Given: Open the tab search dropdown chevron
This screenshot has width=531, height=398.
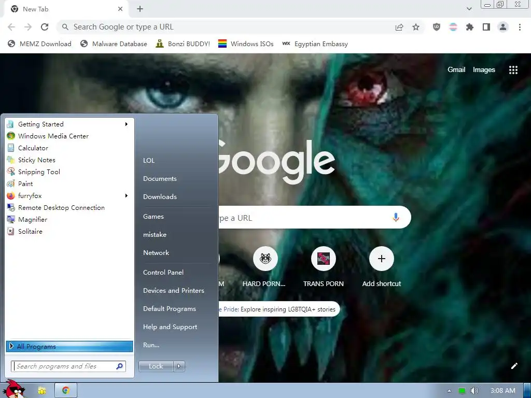Looking at the screenshot, I should (x=469, y=9).
